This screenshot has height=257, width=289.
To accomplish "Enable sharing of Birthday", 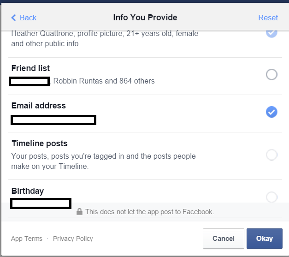I will 271,197.
